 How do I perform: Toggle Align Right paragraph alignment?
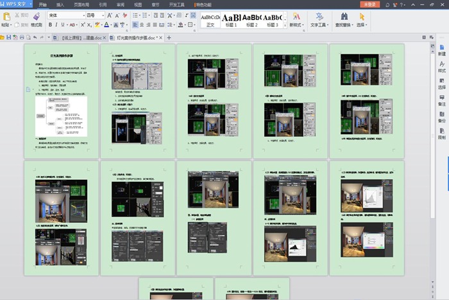click(148, 25)
